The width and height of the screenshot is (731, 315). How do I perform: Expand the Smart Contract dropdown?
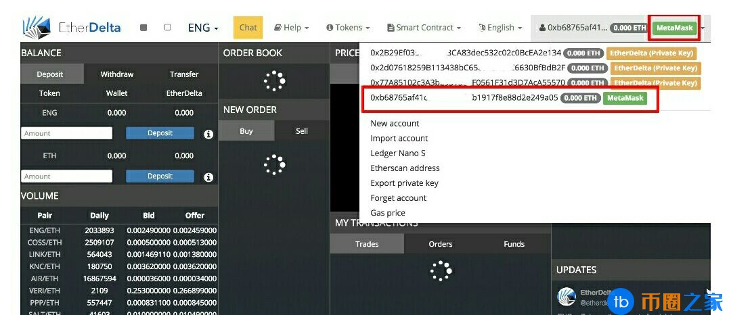tap(424, 28)
